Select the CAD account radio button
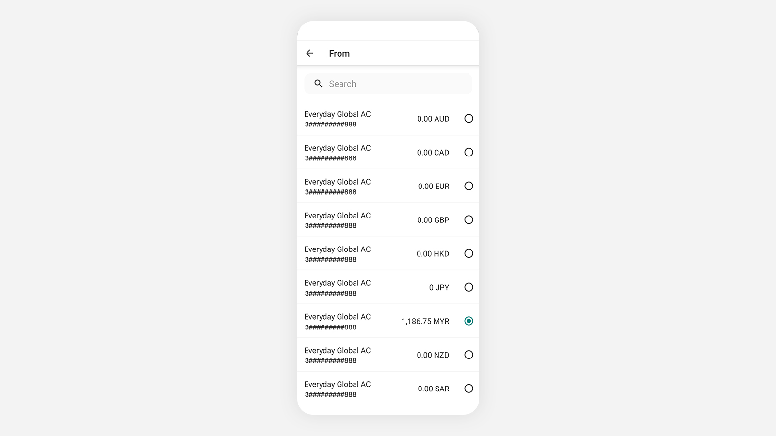This screenshot has width=776, height=436. click(x=469, y=152)
